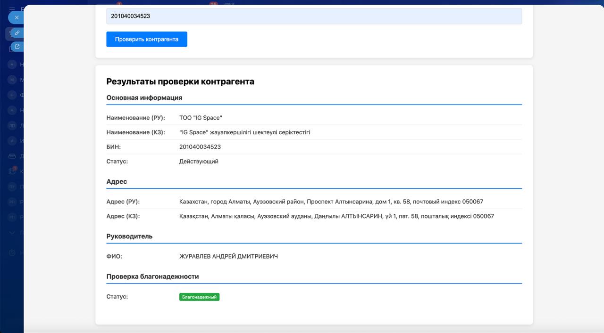Click the company name ТОО "IG Space"
604x333 pixels.
click(x=201, y=118)
